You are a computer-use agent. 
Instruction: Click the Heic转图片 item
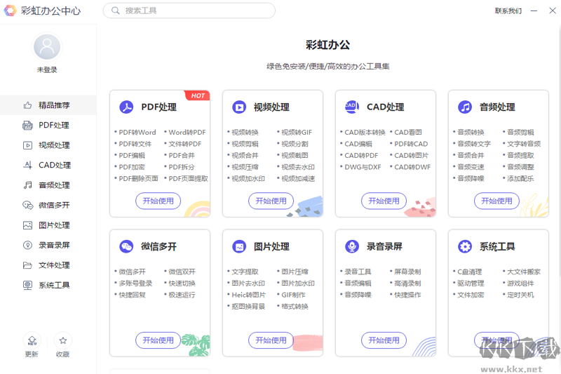coord(249,295)
